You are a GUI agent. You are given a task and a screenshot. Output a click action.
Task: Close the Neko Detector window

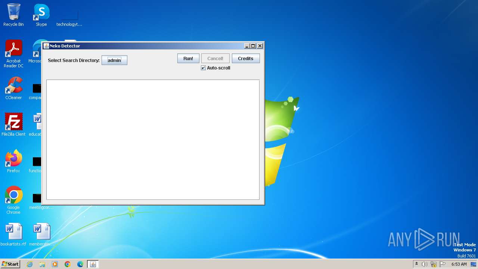tap(260, 46)
